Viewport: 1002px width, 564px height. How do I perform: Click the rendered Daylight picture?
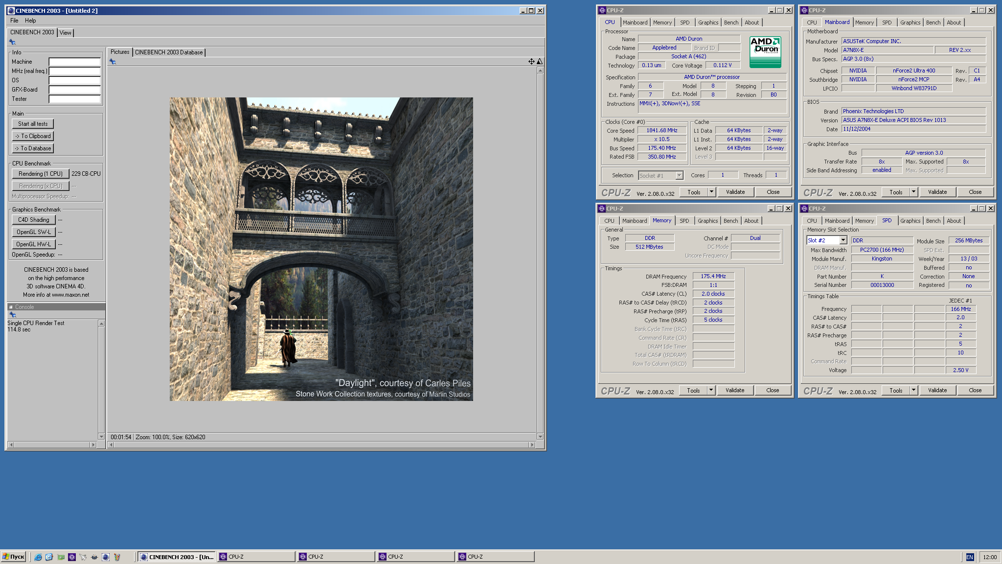(321, 249)
